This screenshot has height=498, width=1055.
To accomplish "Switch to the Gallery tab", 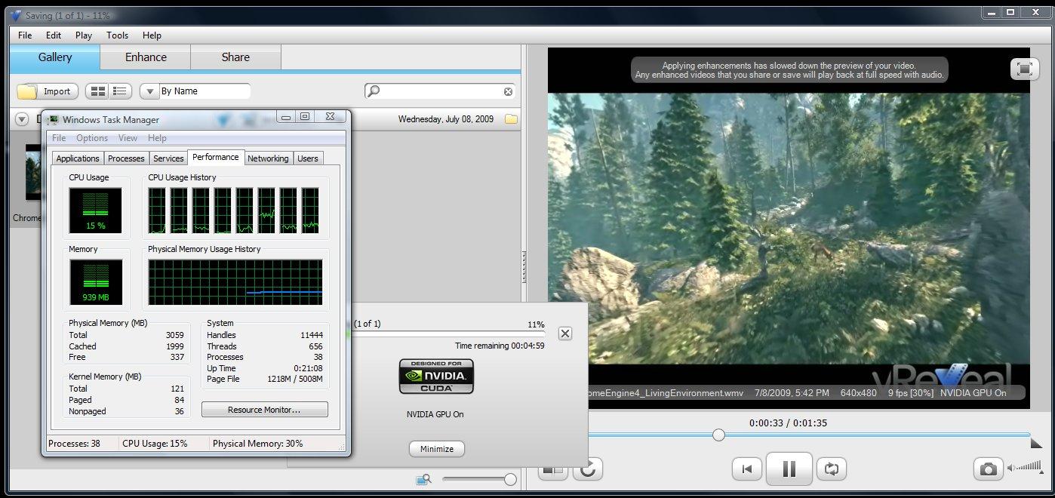I will pos(55,57).
